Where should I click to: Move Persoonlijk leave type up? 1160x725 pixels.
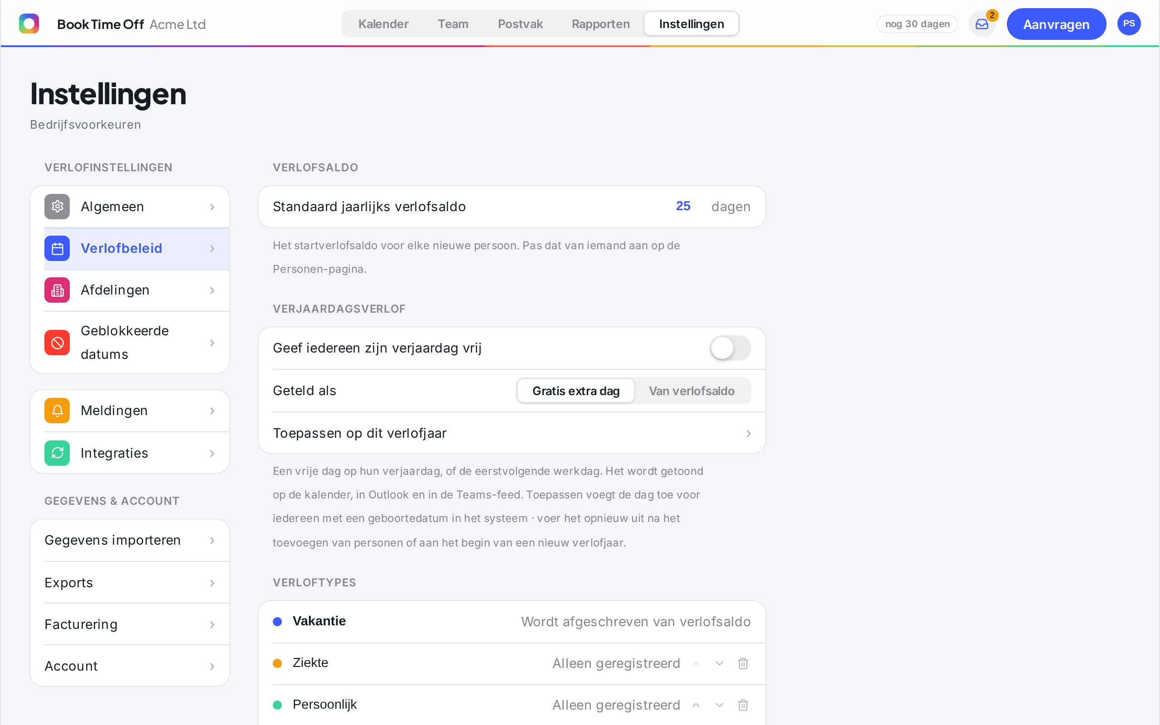[x=696, y=705]
